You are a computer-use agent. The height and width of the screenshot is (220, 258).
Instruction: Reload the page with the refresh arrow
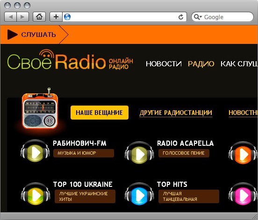(181, 17)
